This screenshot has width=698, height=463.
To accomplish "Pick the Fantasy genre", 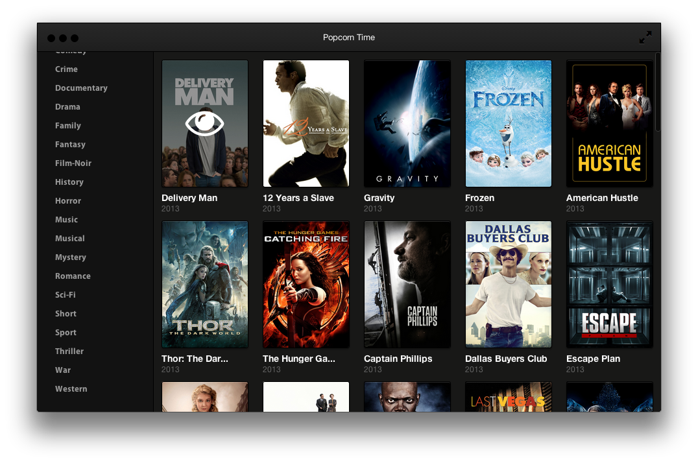I will click(x=70, y=144).
